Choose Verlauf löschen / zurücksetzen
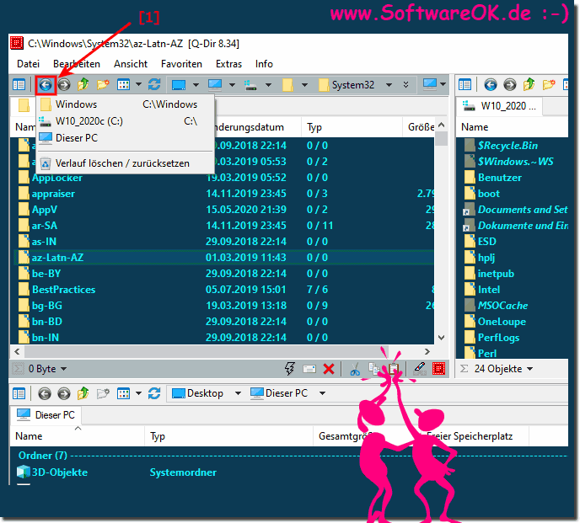This screenshot has height=523, width=580. click(125, 163)
